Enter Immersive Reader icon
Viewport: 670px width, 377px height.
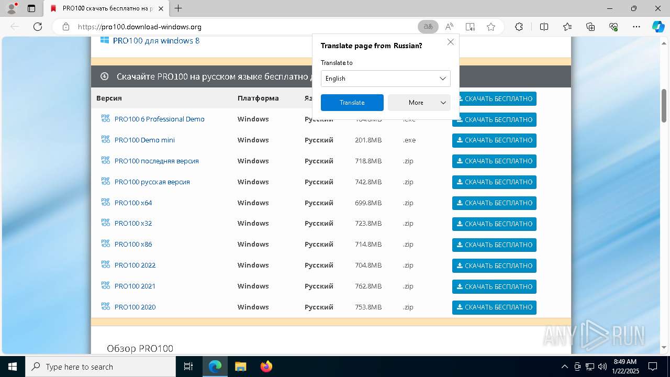470,27
